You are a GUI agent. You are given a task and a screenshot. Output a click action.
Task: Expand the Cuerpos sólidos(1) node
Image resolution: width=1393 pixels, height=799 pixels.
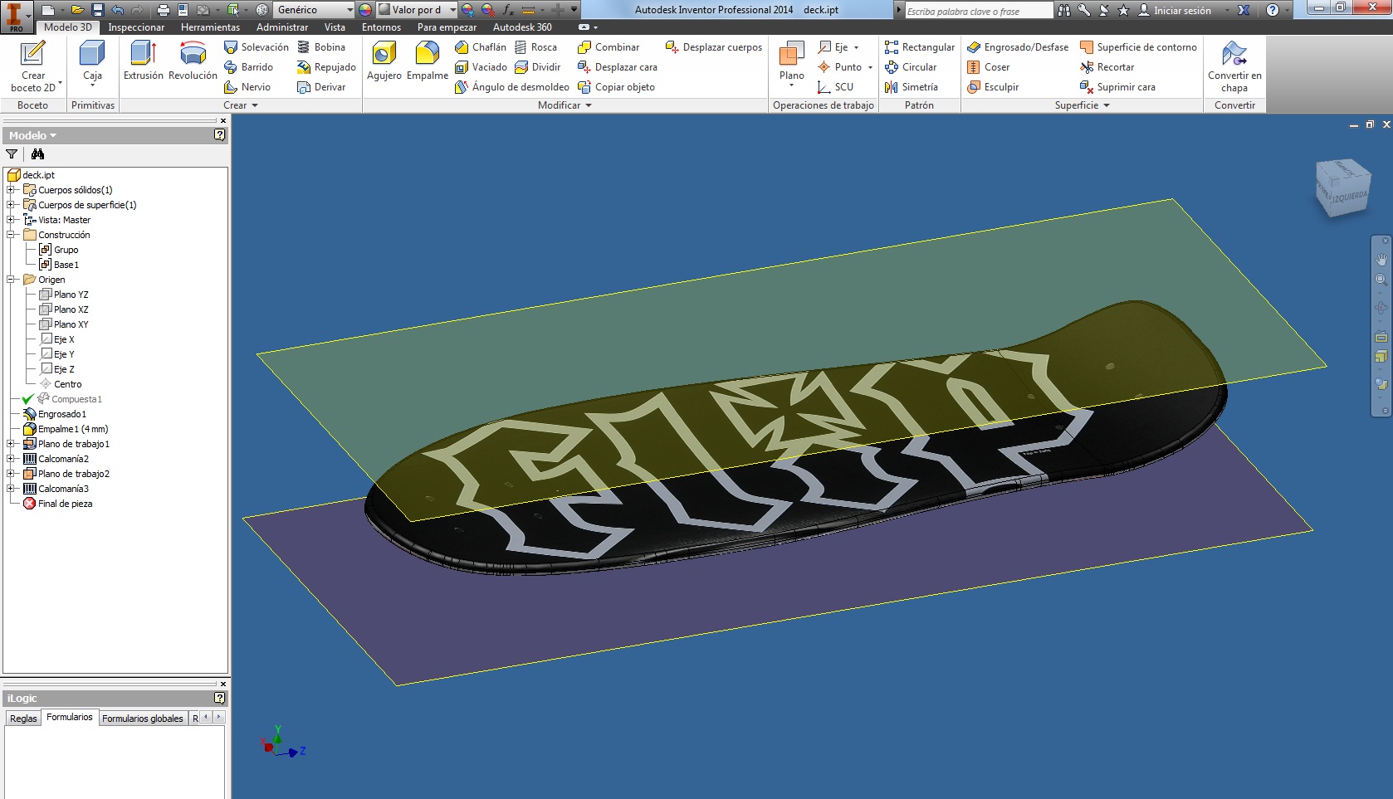point(10,190)
